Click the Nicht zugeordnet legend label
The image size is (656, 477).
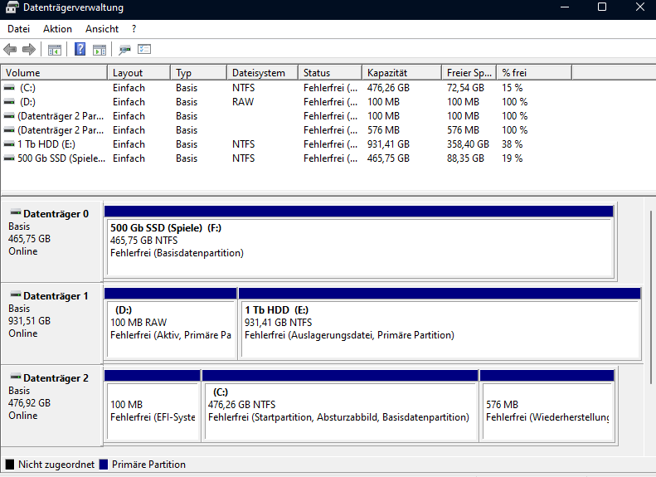pos(56,465)
